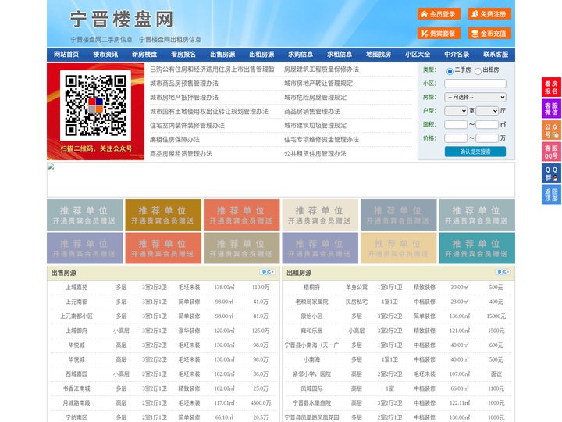This screenshot has width=562, height=422.
Task: Open the 室 count dropdown
Action: [456, 111]
